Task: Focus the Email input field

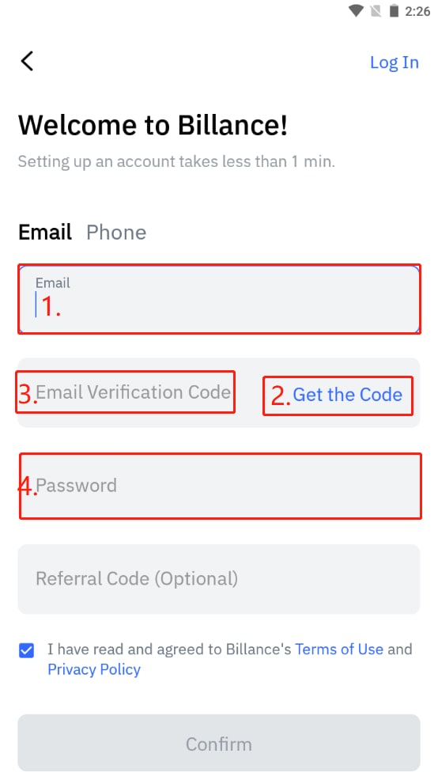Action: [219, 299]
